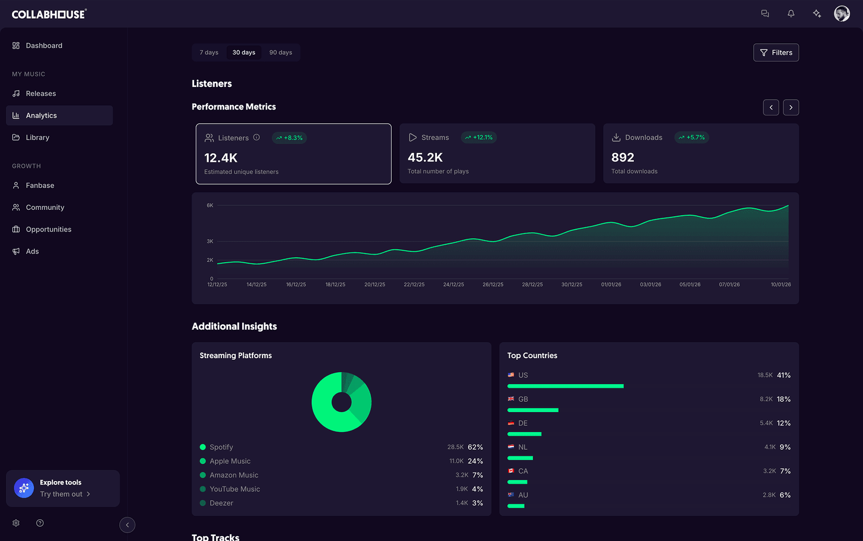Screen dimensions: 863x541
Task: Click the GB listeners progress bar
Action: (x=533, y=410)
